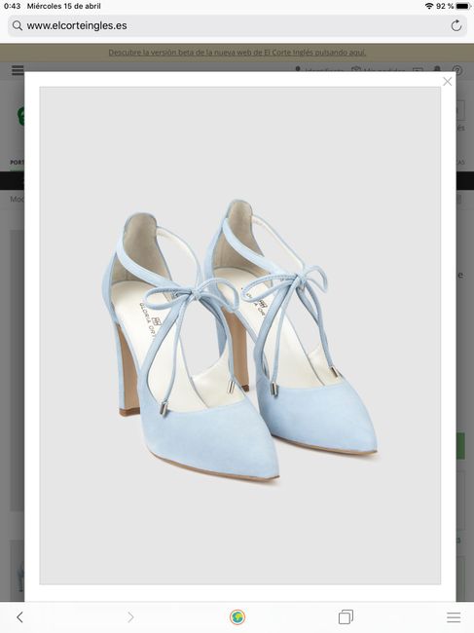Check the Wi-Fi status icon
This screenshot has height=633, width=474.
coord(429,6)
